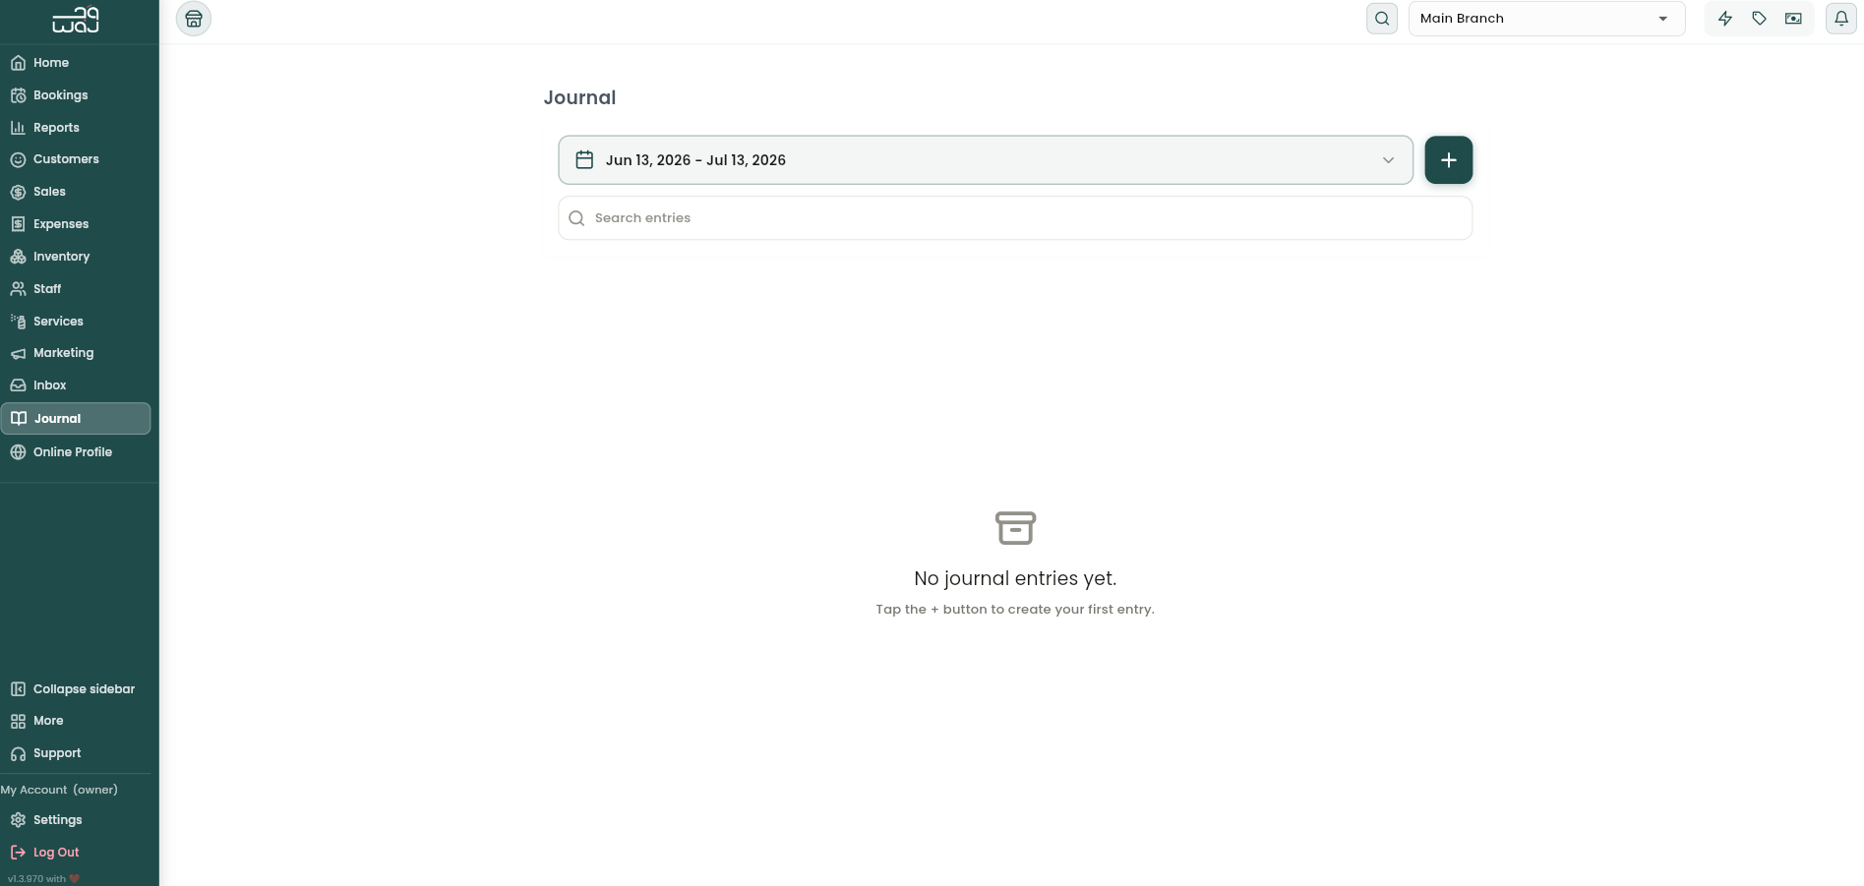The height and width of the screenshot is (886, 1864).
Task: Open the cash register icon in header
Action: tap(1793, 19)
